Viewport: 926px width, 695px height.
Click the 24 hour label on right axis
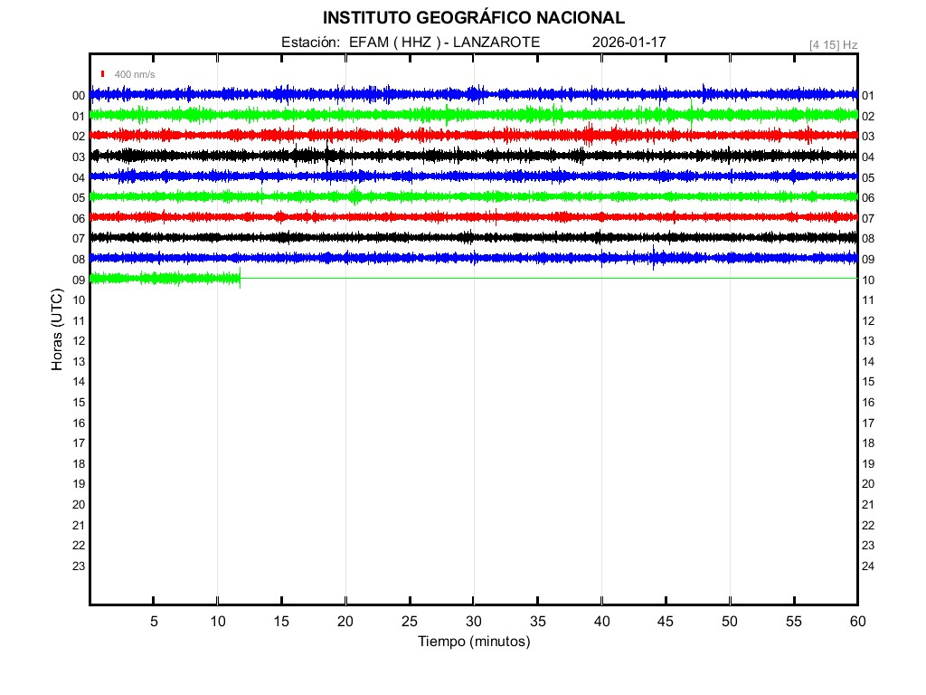868,566
